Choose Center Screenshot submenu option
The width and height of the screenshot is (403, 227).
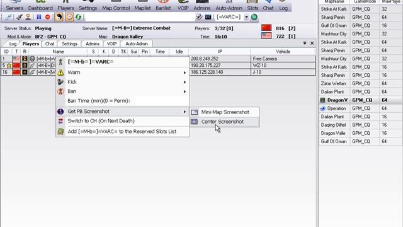pyautogui.click(x=225, y=122)
